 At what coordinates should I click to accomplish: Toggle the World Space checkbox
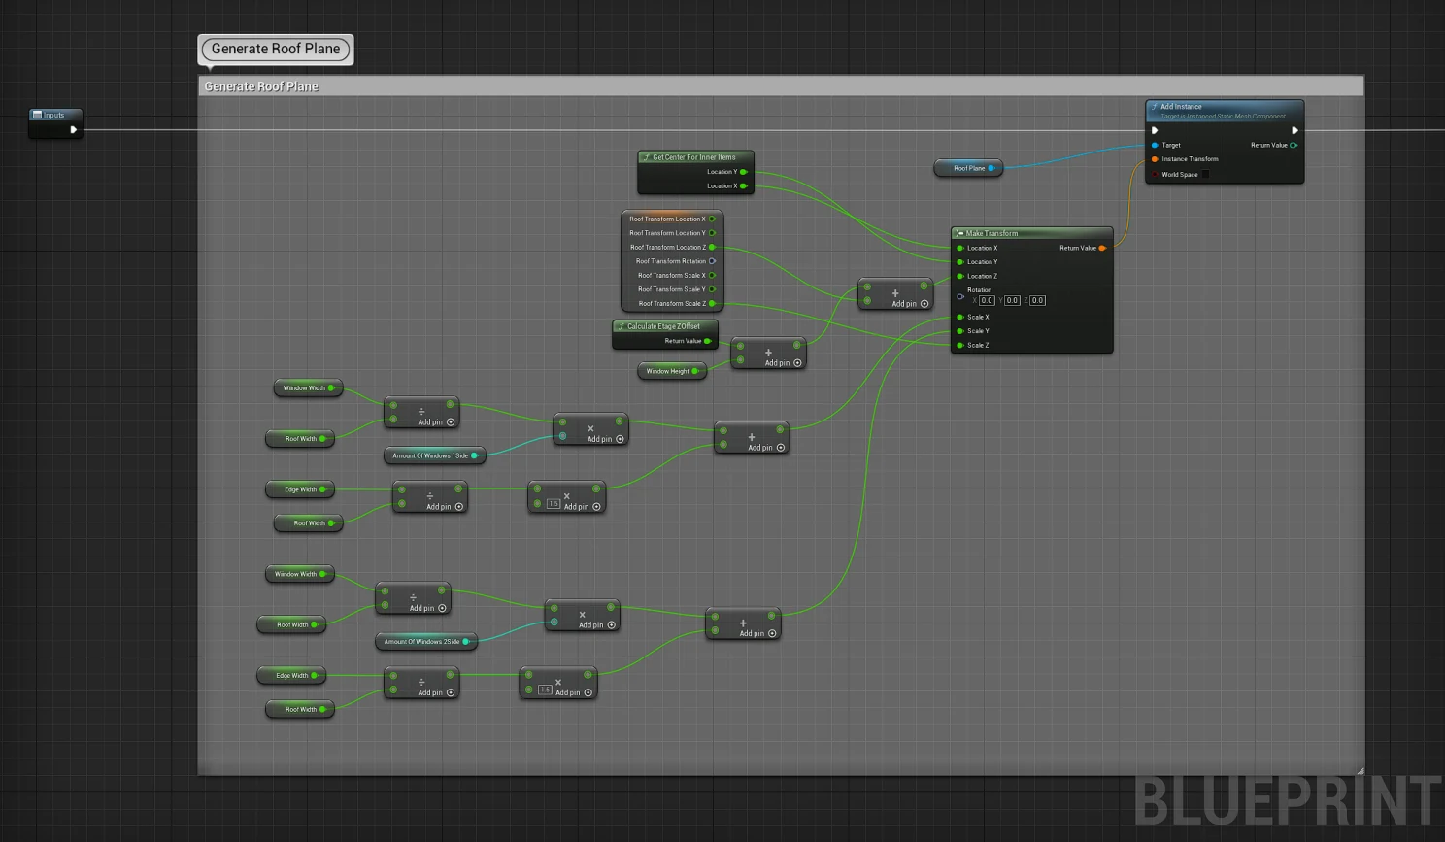click(x=1205, y=175)
